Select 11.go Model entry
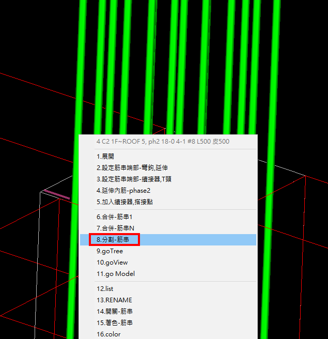 168,274
